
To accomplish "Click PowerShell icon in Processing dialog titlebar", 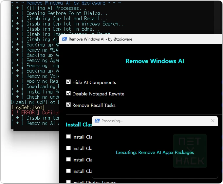I will click(x=97, y=121).
